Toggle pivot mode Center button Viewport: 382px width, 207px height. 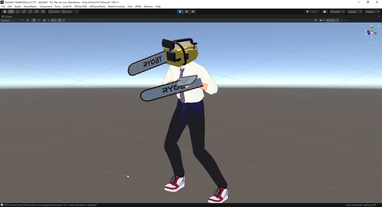pyautogui.click(x=54, y=12)
